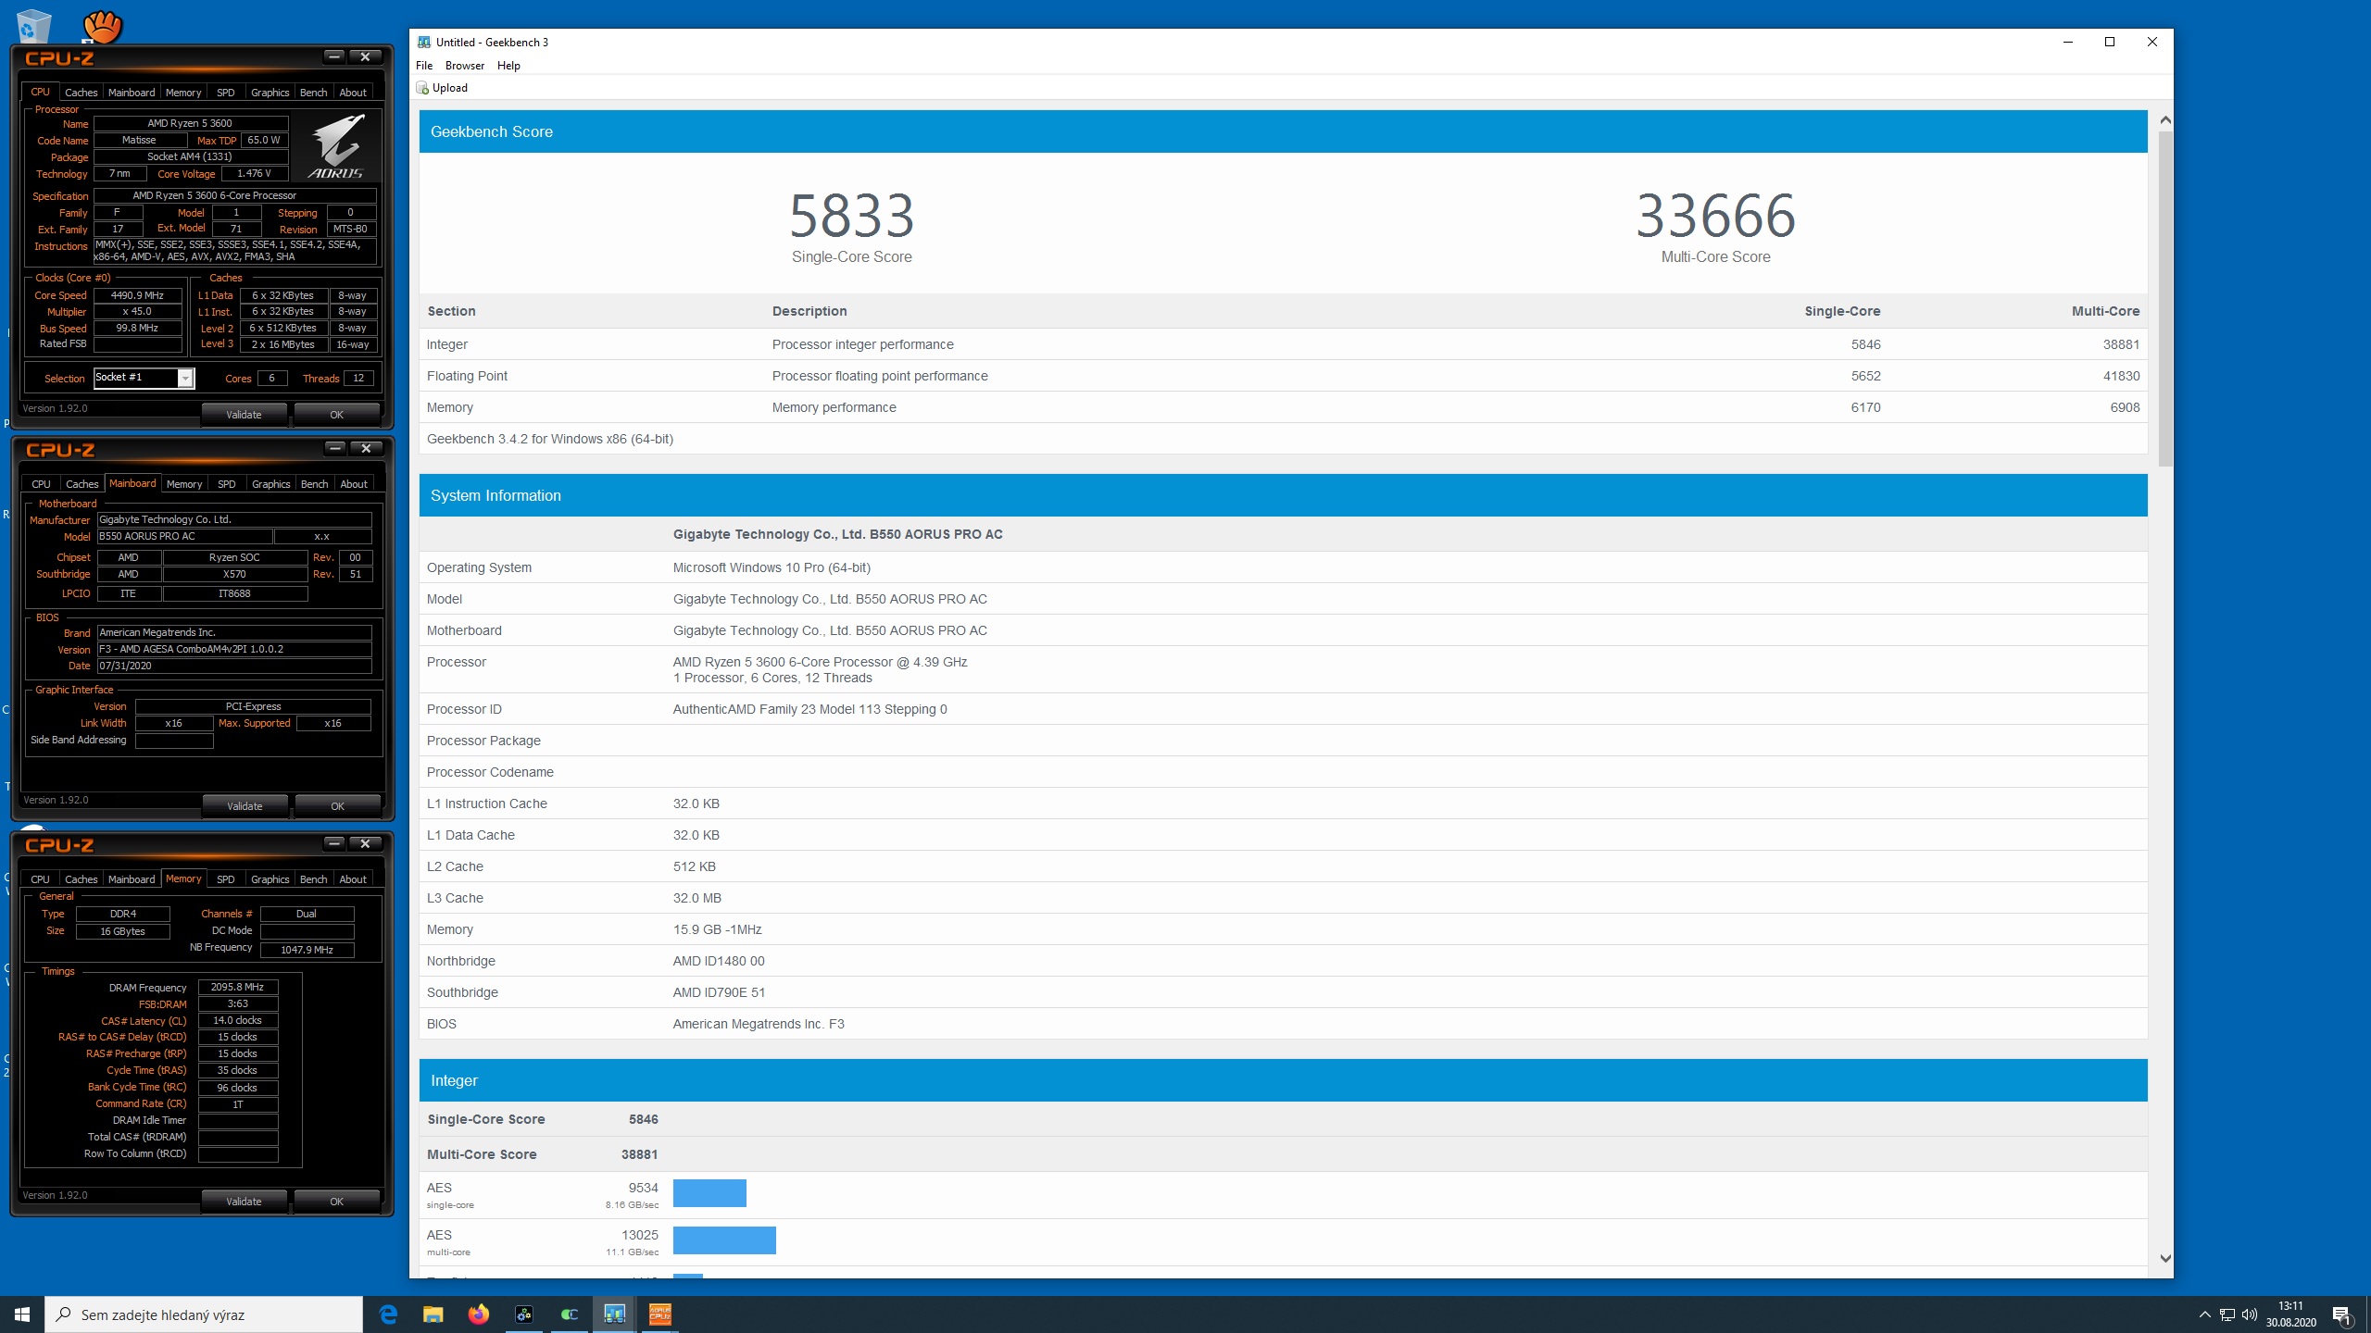Show hidden system tray icons
This screenshot has width=2371, height=1333.
click(x=2204, y=1314)
